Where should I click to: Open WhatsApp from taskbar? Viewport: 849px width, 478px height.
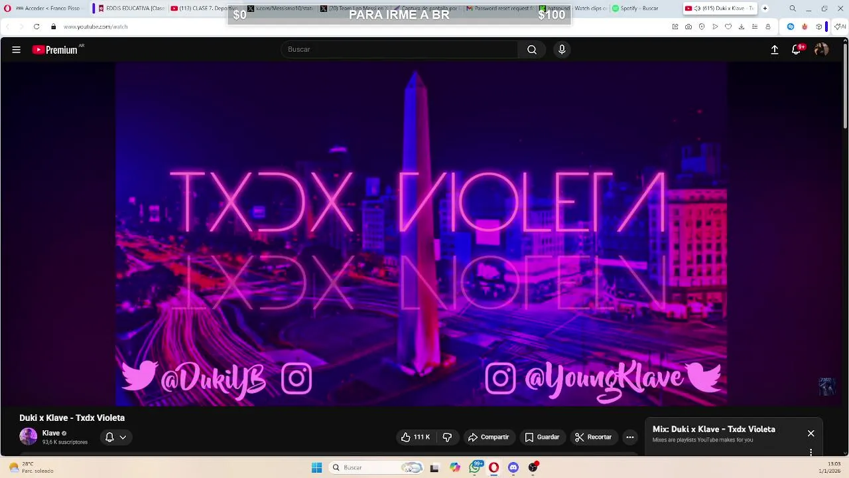475,467
